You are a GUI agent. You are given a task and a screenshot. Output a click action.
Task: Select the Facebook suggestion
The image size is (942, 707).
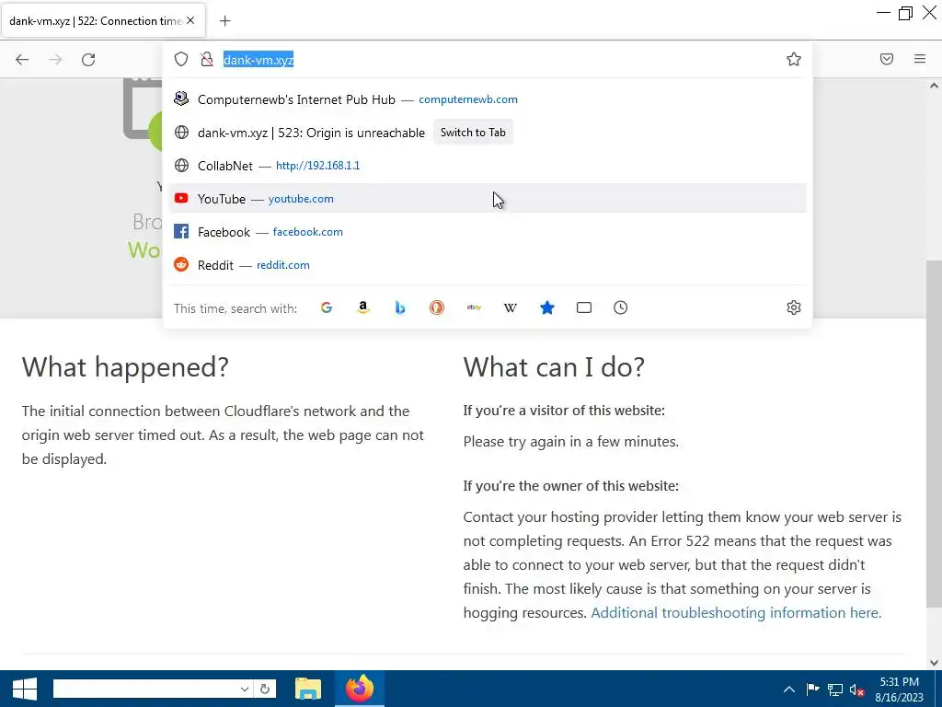pos(488,231)
